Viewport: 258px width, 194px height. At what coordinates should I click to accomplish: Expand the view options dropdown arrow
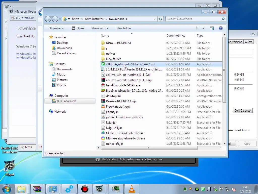[x=203, y=28]
